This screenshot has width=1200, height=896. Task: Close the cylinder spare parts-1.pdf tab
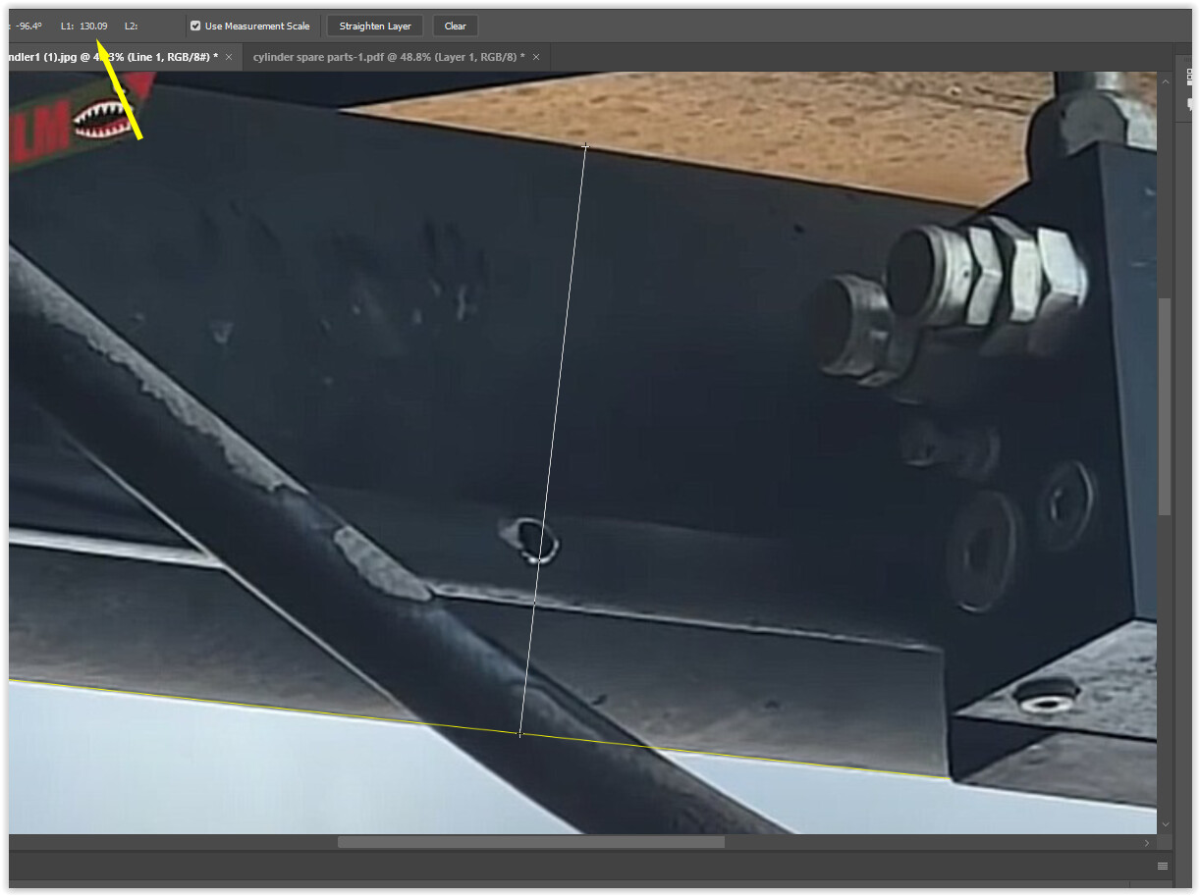[536, 58]
